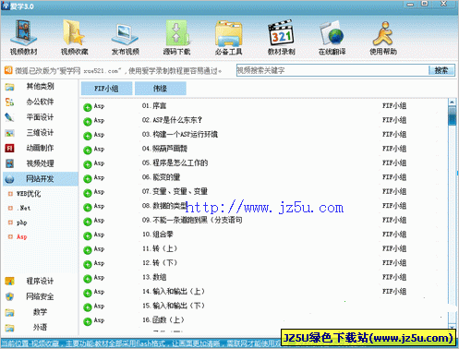Click the green plus icon for 02.ASP是什么东东
The image size is (459, 349).
coord(88,122)
